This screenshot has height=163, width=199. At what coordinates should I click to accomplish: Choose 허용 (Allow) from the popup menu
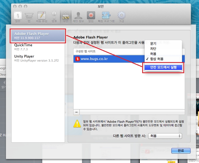(163, 54)
